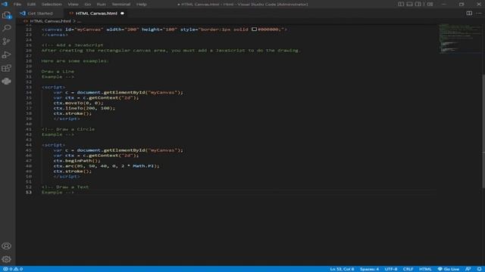
Task: Click "Here are some examples:" comment text
Action: point(75,60)
